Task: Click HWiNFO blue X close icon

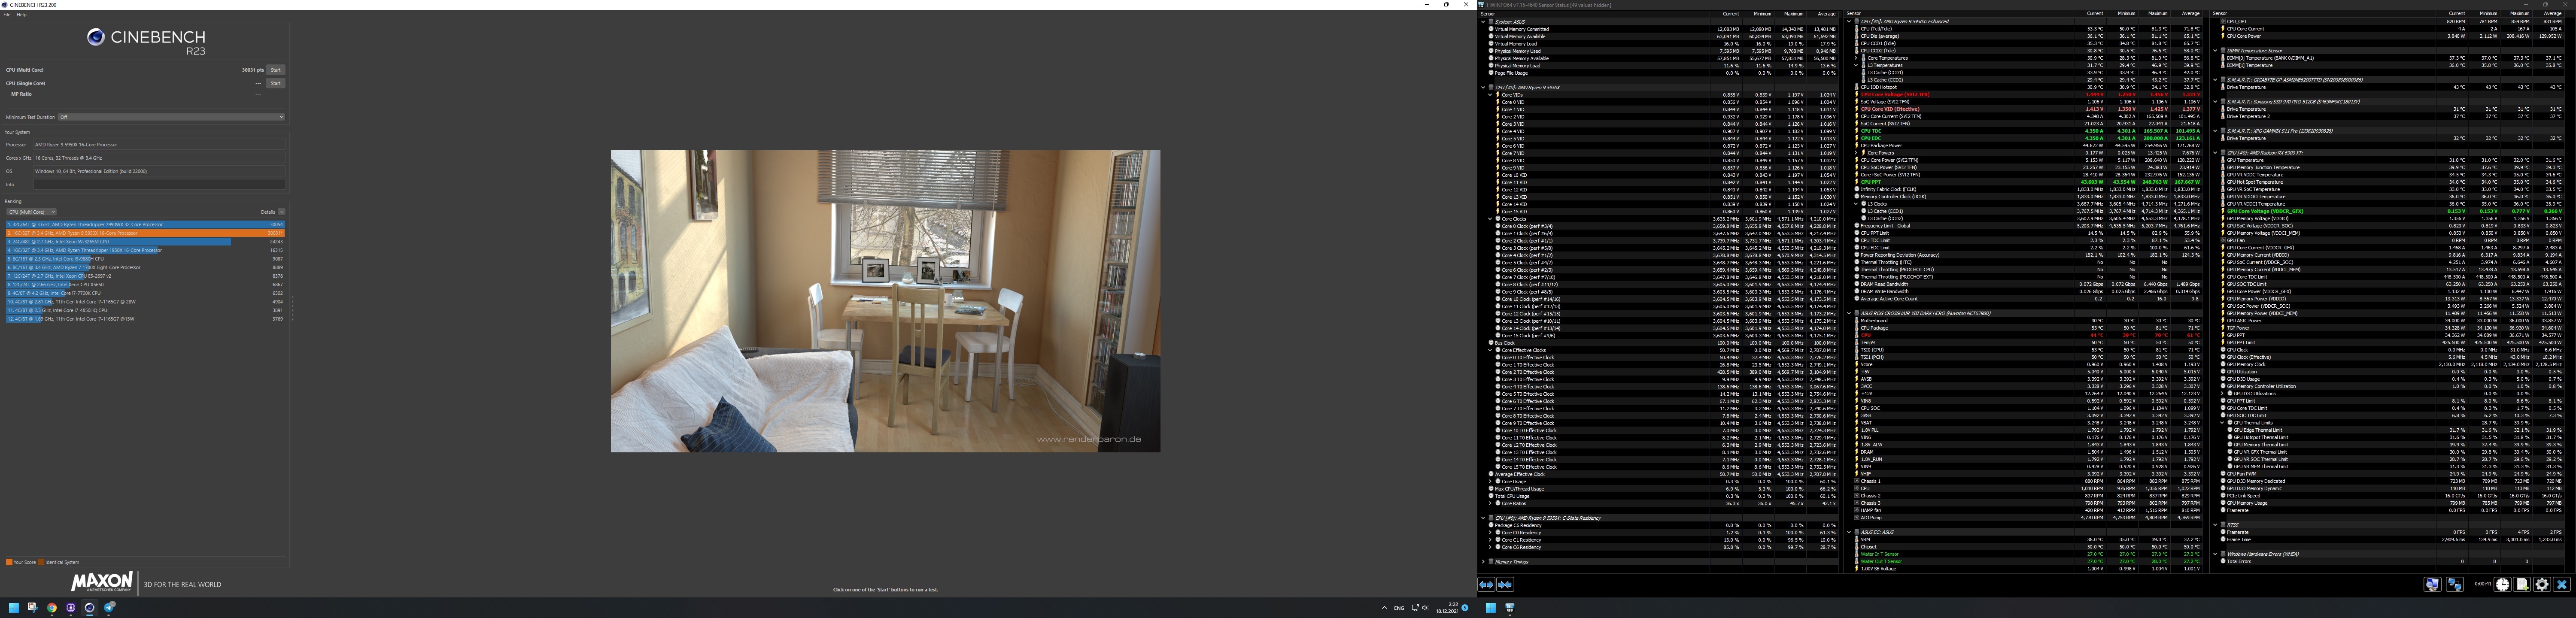Action: (2562, 584)
